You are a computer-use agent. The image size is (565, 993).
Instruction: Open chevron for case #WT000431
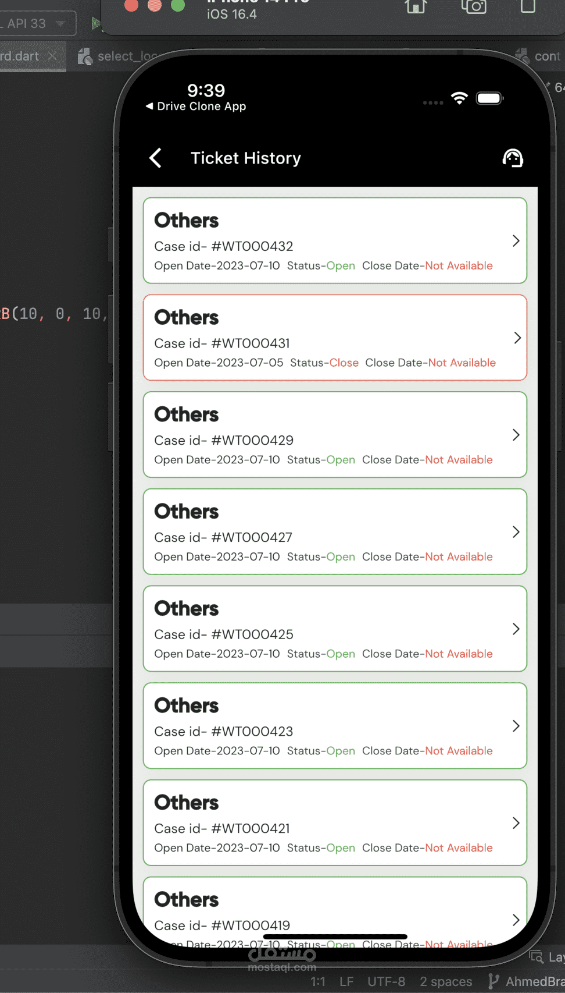[517, 338]
